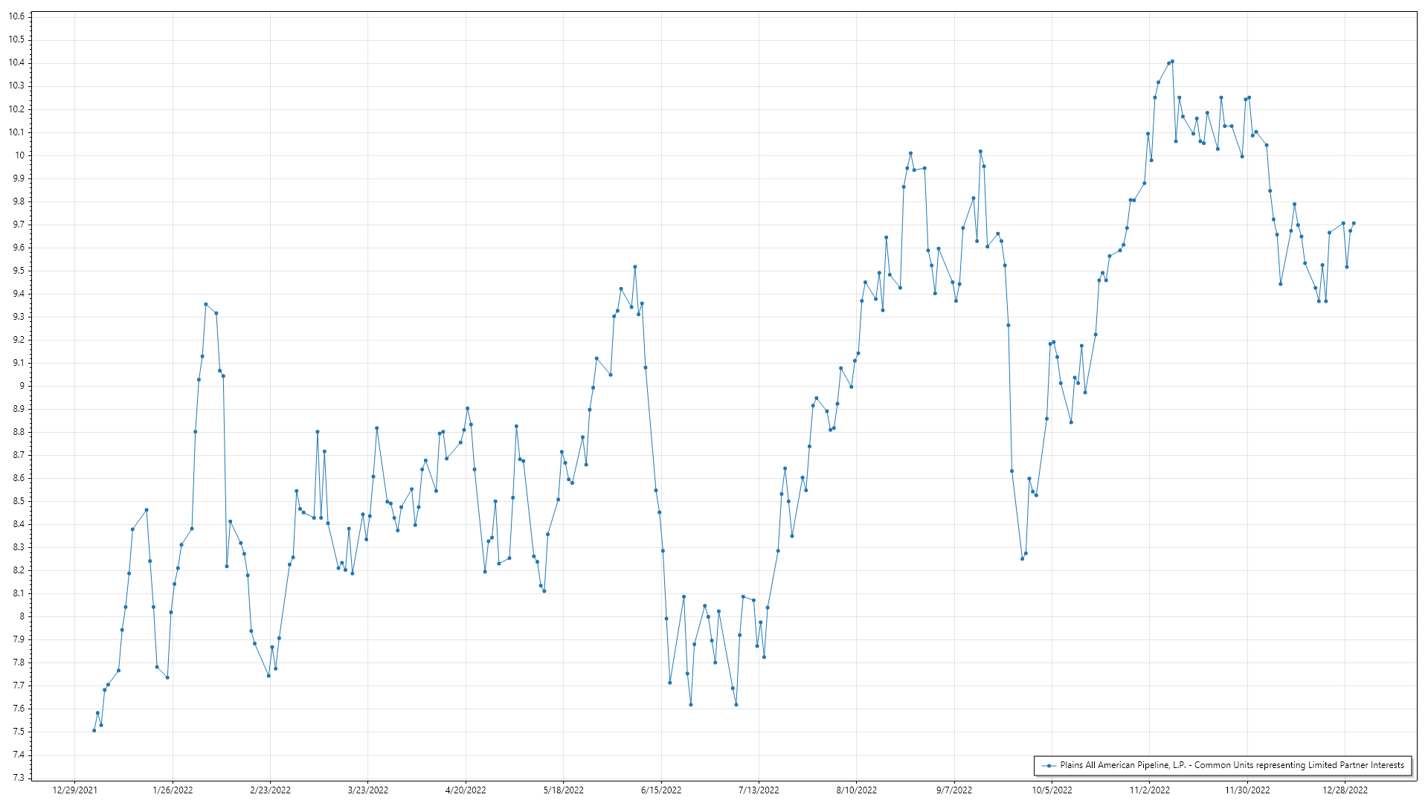
Task: Click the legend series marker icon
Action: [x=1049, y=765]
